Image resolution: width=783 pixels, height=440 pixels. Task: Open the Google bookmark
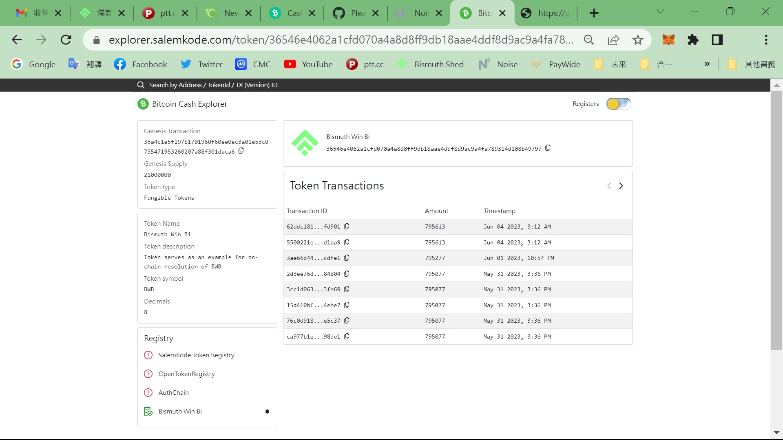pyautogui.click(x=33, y=64)
